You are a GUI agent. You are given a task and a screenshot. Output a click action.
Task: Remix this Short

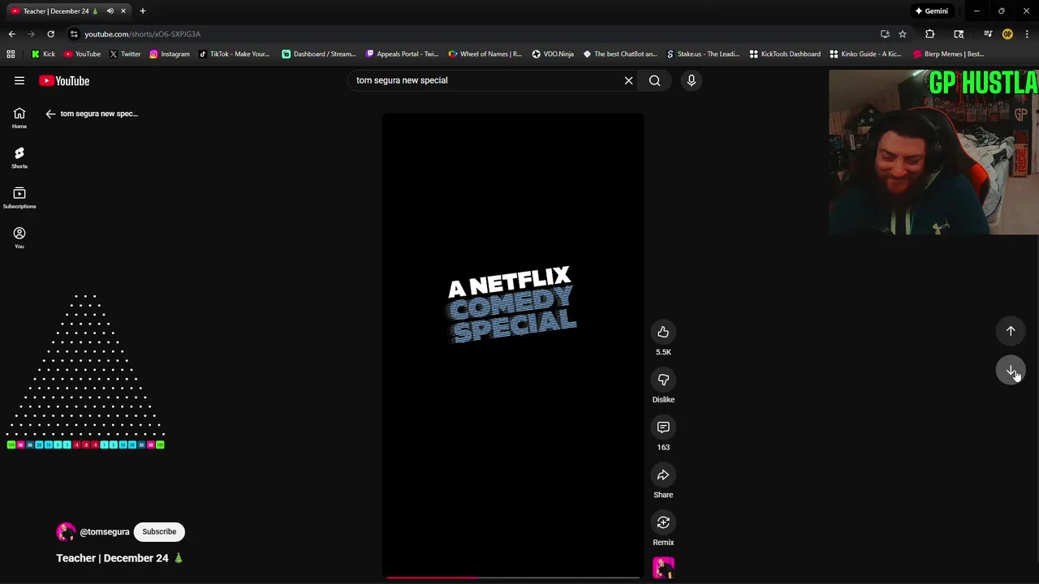663,522
